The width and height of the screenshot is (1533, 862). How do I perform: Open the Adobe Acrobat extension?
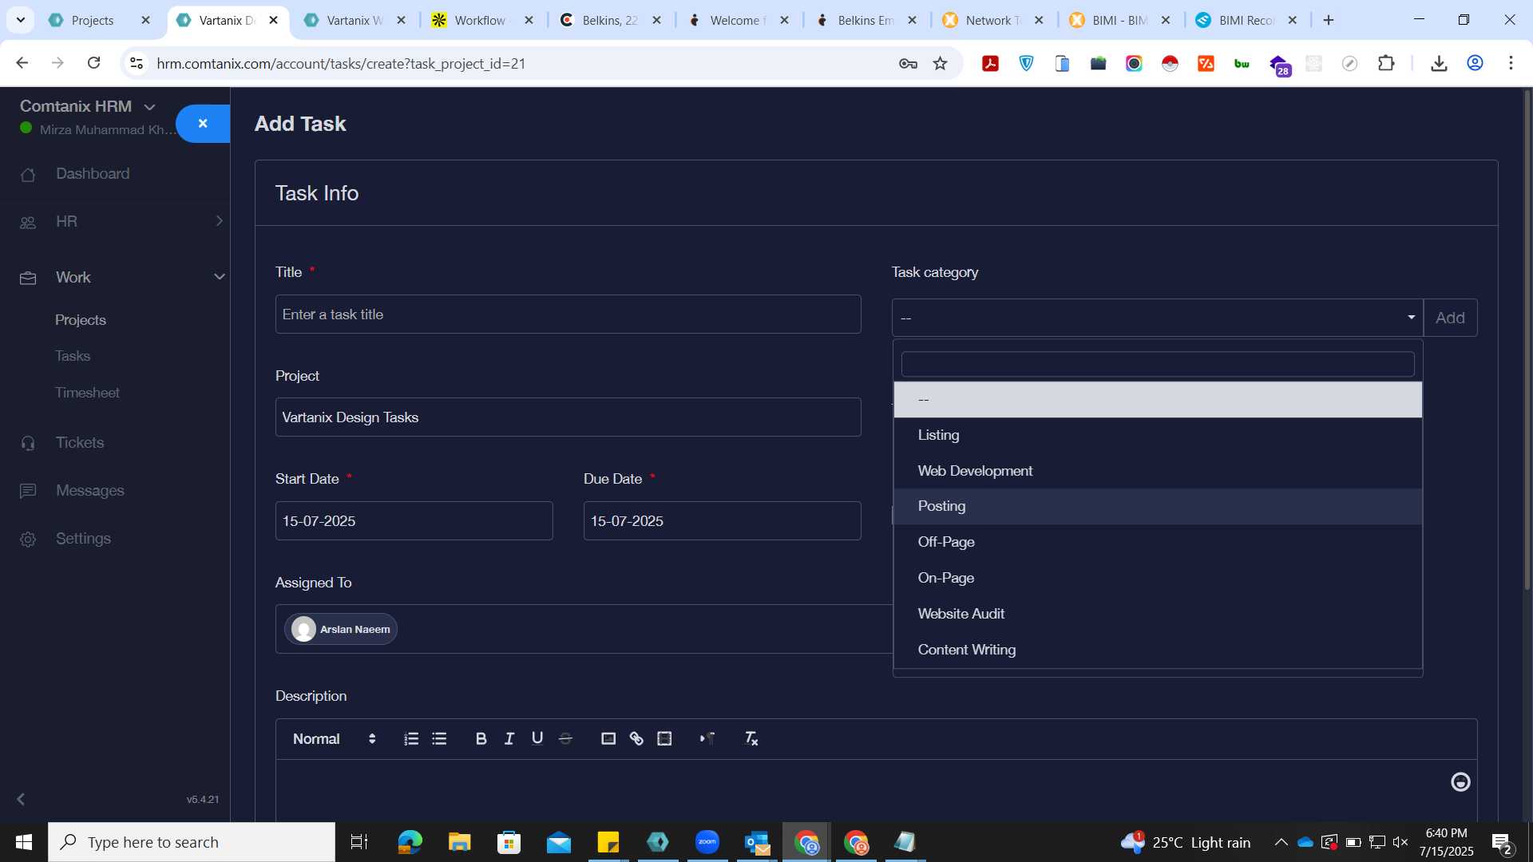(991, 63)
